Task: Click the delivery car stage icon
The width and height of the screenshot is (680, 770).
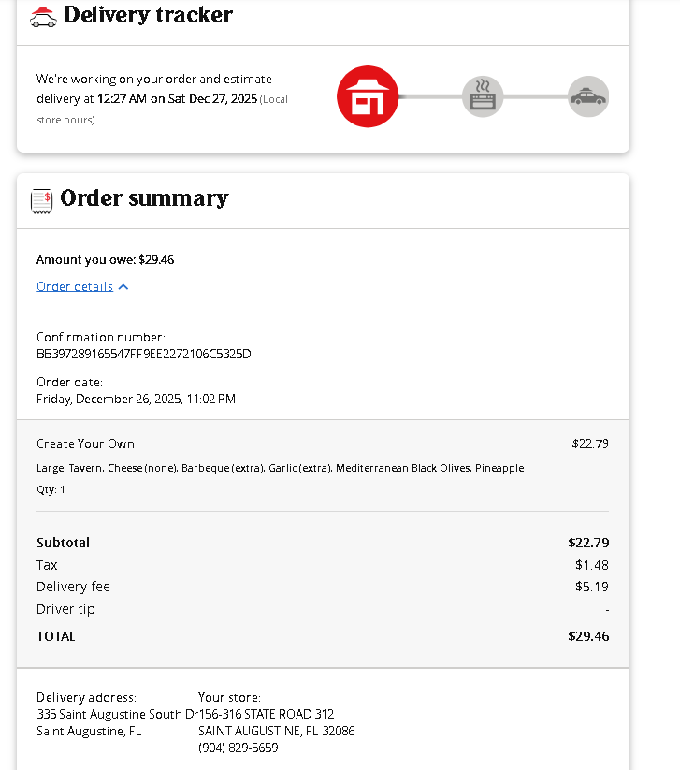Action: coord(588,96)
